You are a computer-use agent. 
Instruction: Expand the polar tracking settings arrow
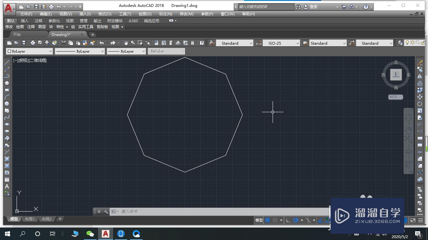(x=302, y=220)
